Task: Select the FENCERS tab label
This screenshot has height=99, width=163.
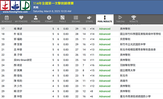Action: [36, 21]
